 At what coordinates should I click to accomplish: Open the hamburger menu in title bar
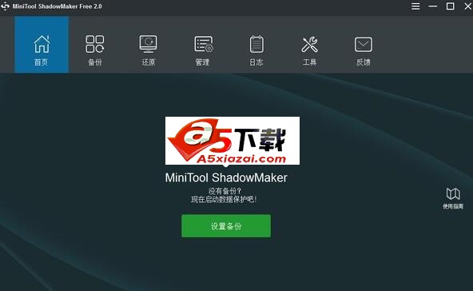[x=415, y=6]
